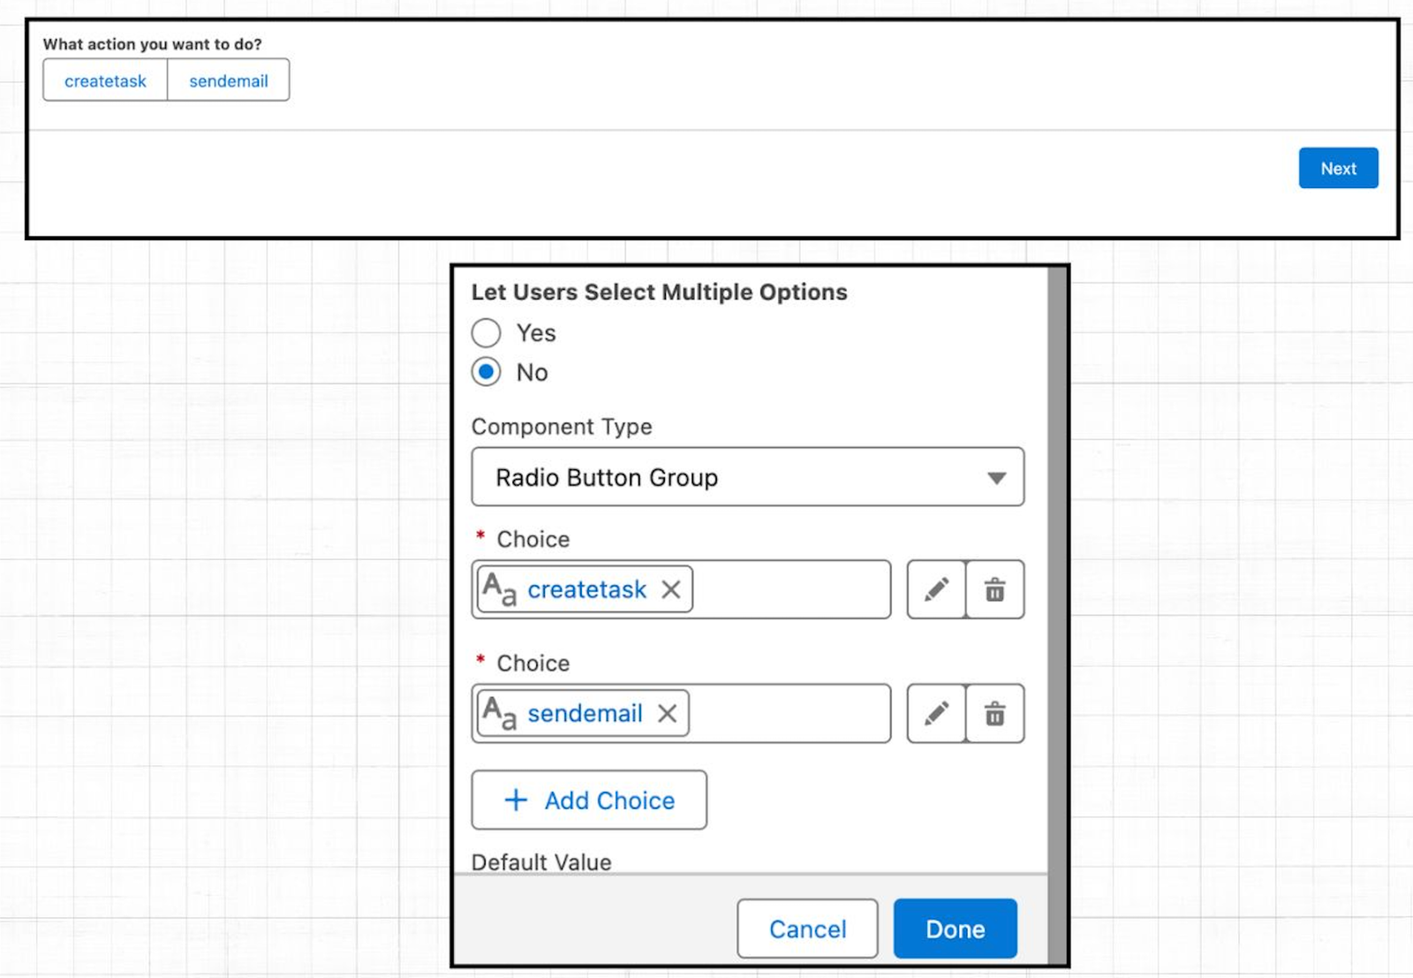Clear the createtask pill with its X icon
The height and width of the screenshot is (978, 1413).
[670, 589]
